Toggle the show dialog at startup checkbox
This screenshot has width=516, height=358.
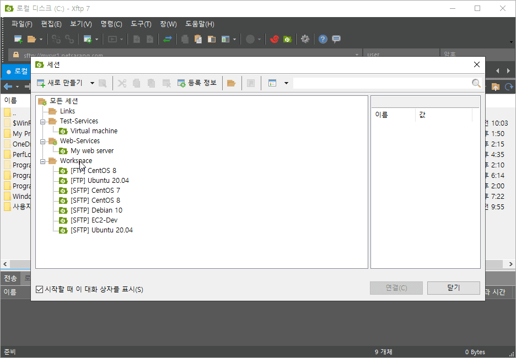(x=40, y=289)
